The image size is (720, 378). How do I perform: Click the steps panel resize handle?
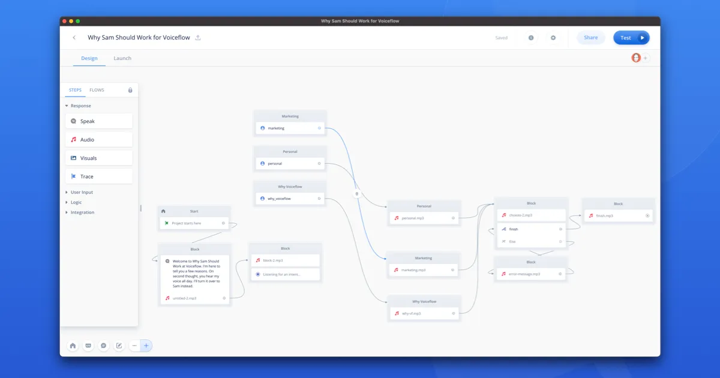141,208
